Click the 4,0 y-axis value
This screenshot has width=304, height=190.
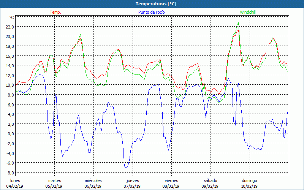[11, 114]
